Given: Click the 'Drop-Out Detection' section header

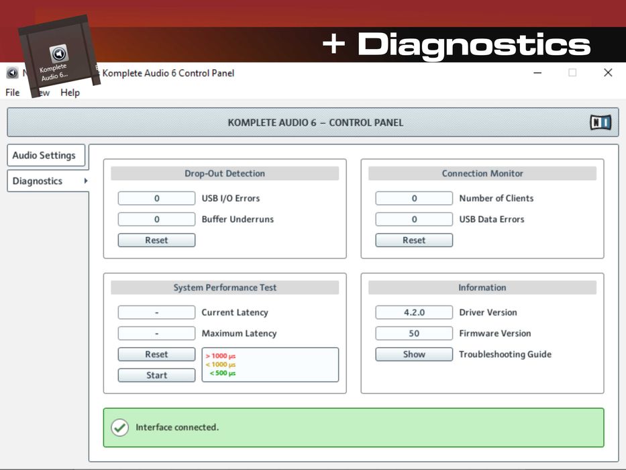Looking at the screenshot, I should click(225, 173).
